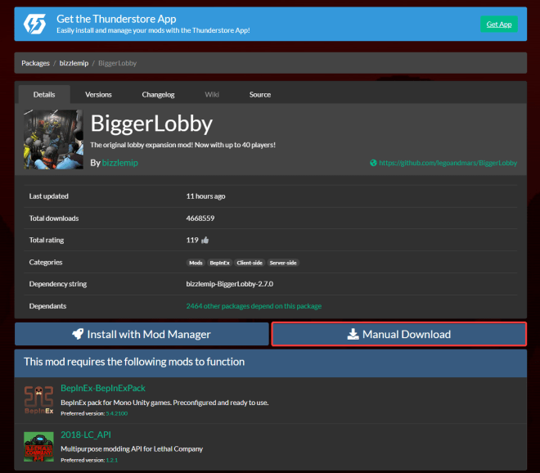The image size is (540, 473).
Task: Select the Server-side category tag
Action: (283, 263)
